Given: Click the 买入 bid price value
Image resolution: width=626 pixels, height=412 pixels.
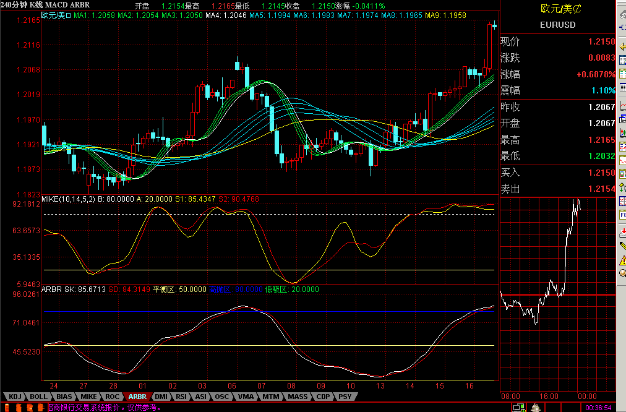Looking at the screenshot, I should click(x=602, y=173).
